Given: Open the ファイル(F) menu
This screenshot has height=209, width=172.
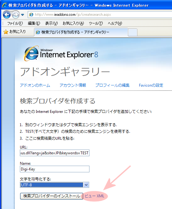Looking at the screenshot, I should tap(15, 23).
